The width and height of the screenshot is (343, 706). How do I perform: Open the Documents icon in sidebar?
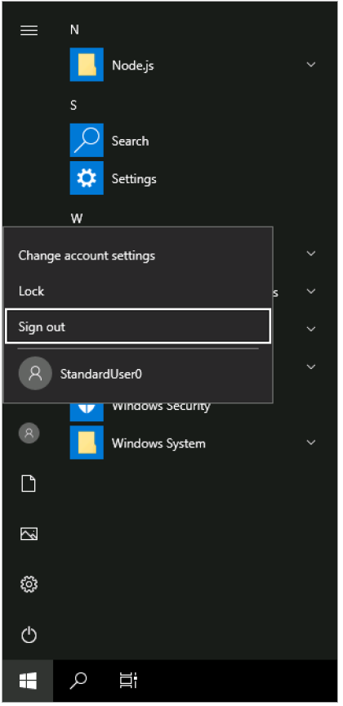tap(29, 483)
